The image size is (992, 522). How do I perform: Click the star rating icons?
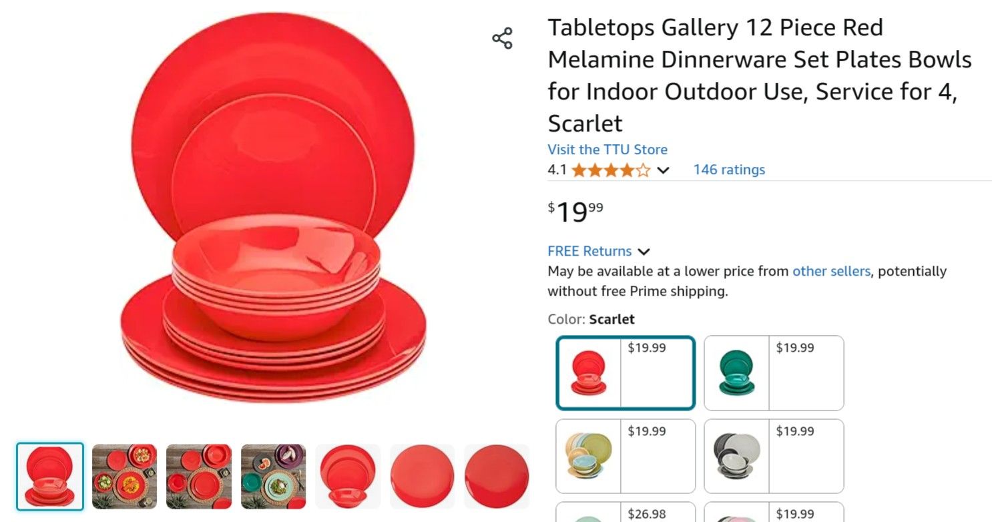(611, 170)
